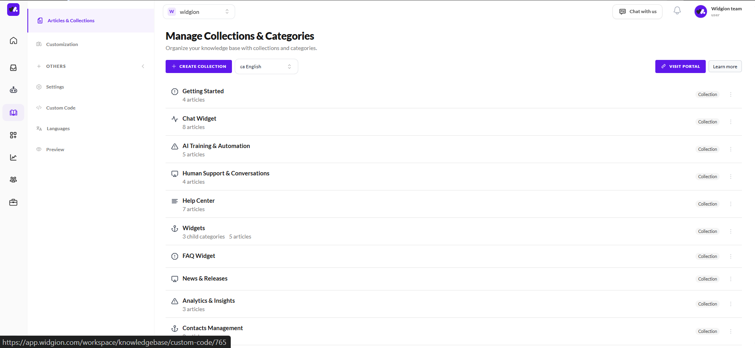
Task: Open the analytics chart icon in sidebar
Action: [x=14, y=158]
